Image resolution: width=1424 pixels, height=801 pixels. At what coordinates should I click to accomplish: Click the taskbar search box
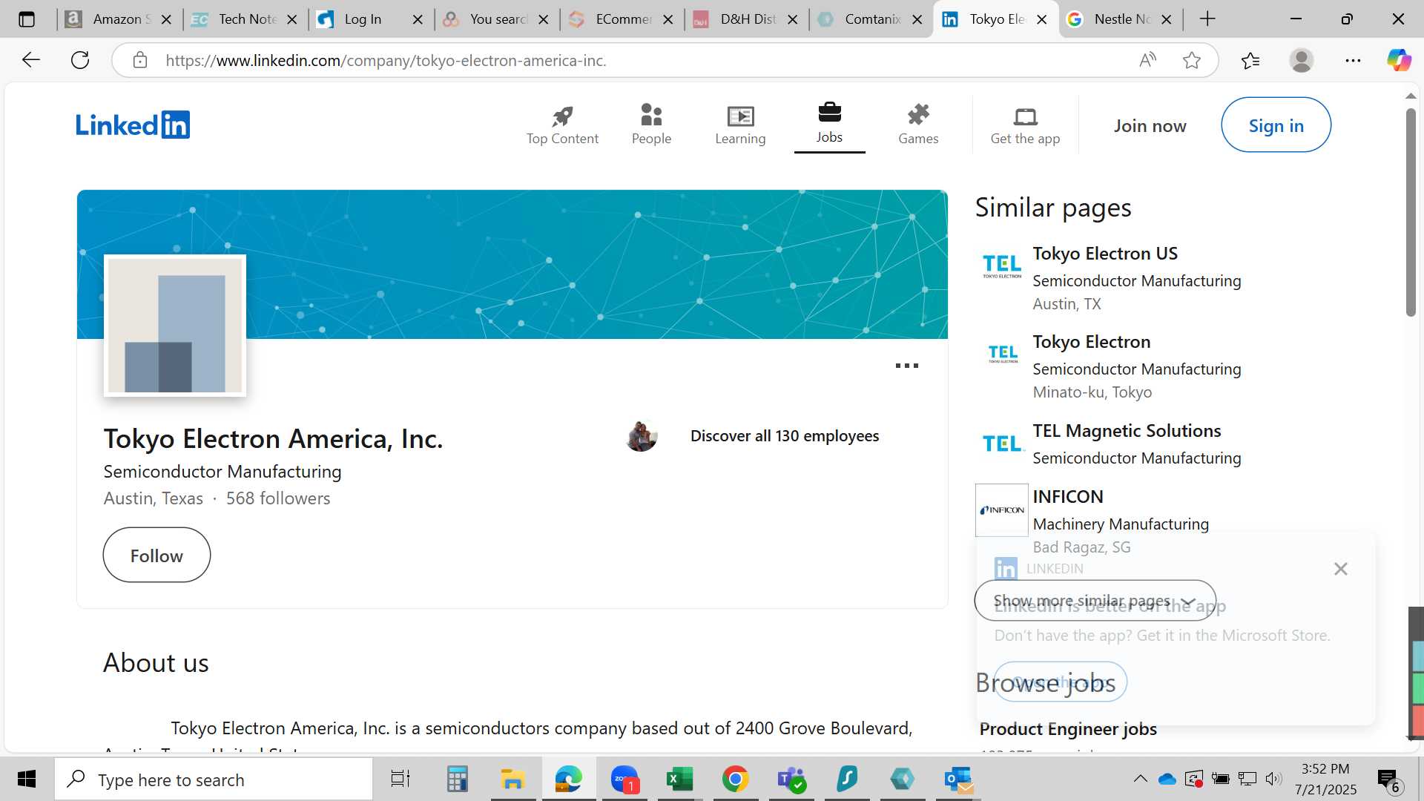coord(214,779)
